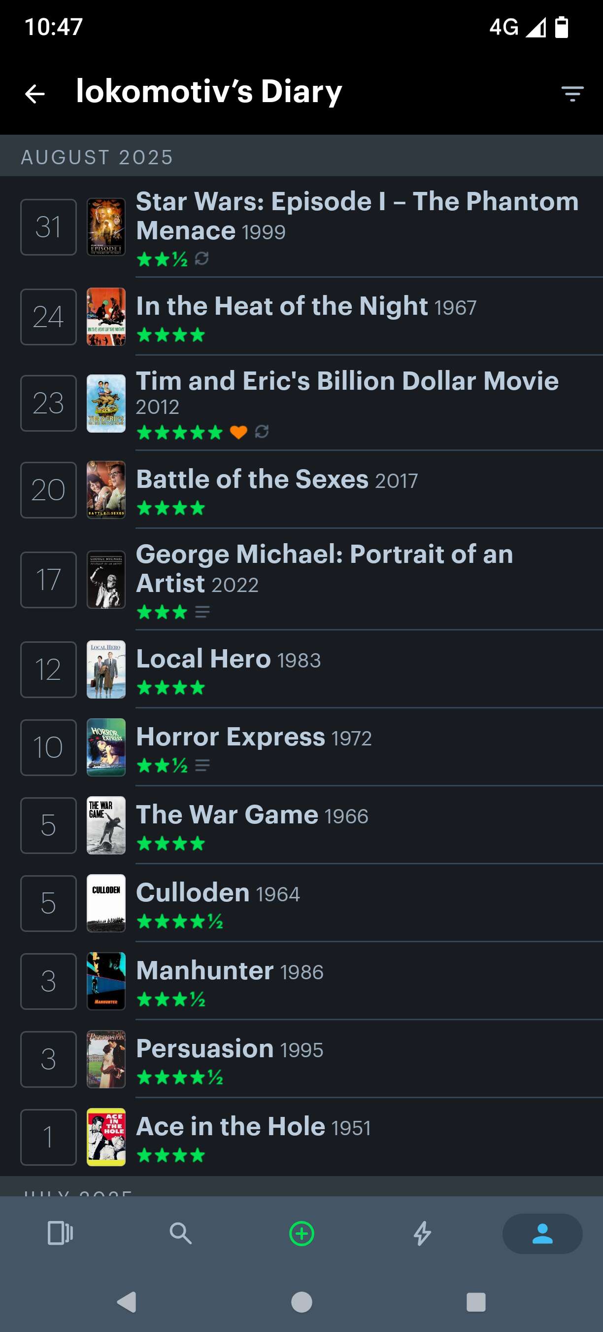Tap the review icon for George Michael
The image size is (603, 1332).
click(x=202, y=612)
